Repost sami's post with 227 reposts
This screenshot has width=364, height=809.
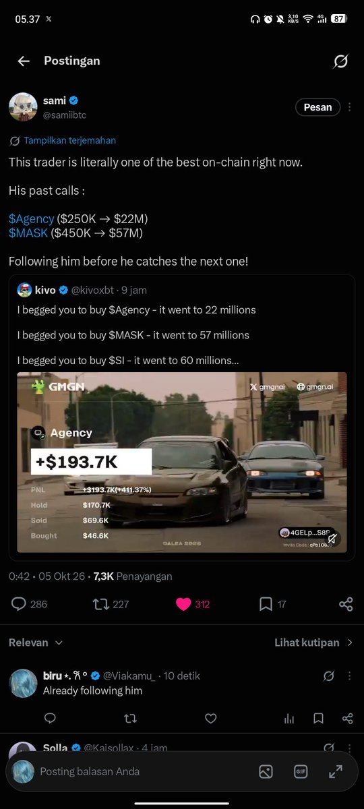pyautogui.click(x=100, y=604)
